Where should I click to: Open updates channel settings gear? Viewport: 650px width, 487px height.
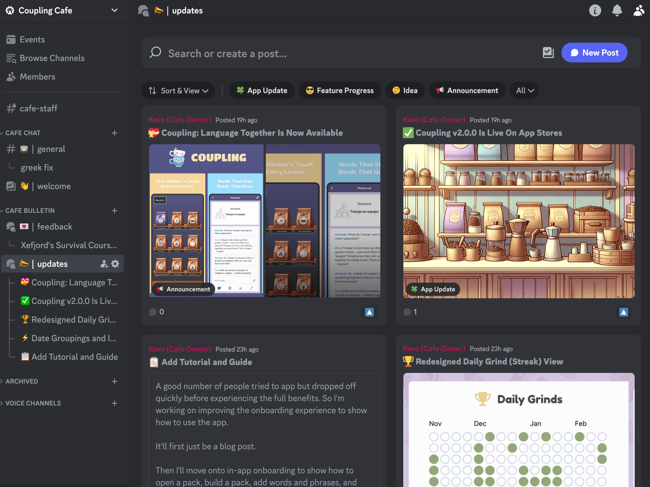click(x=115, y=264)
